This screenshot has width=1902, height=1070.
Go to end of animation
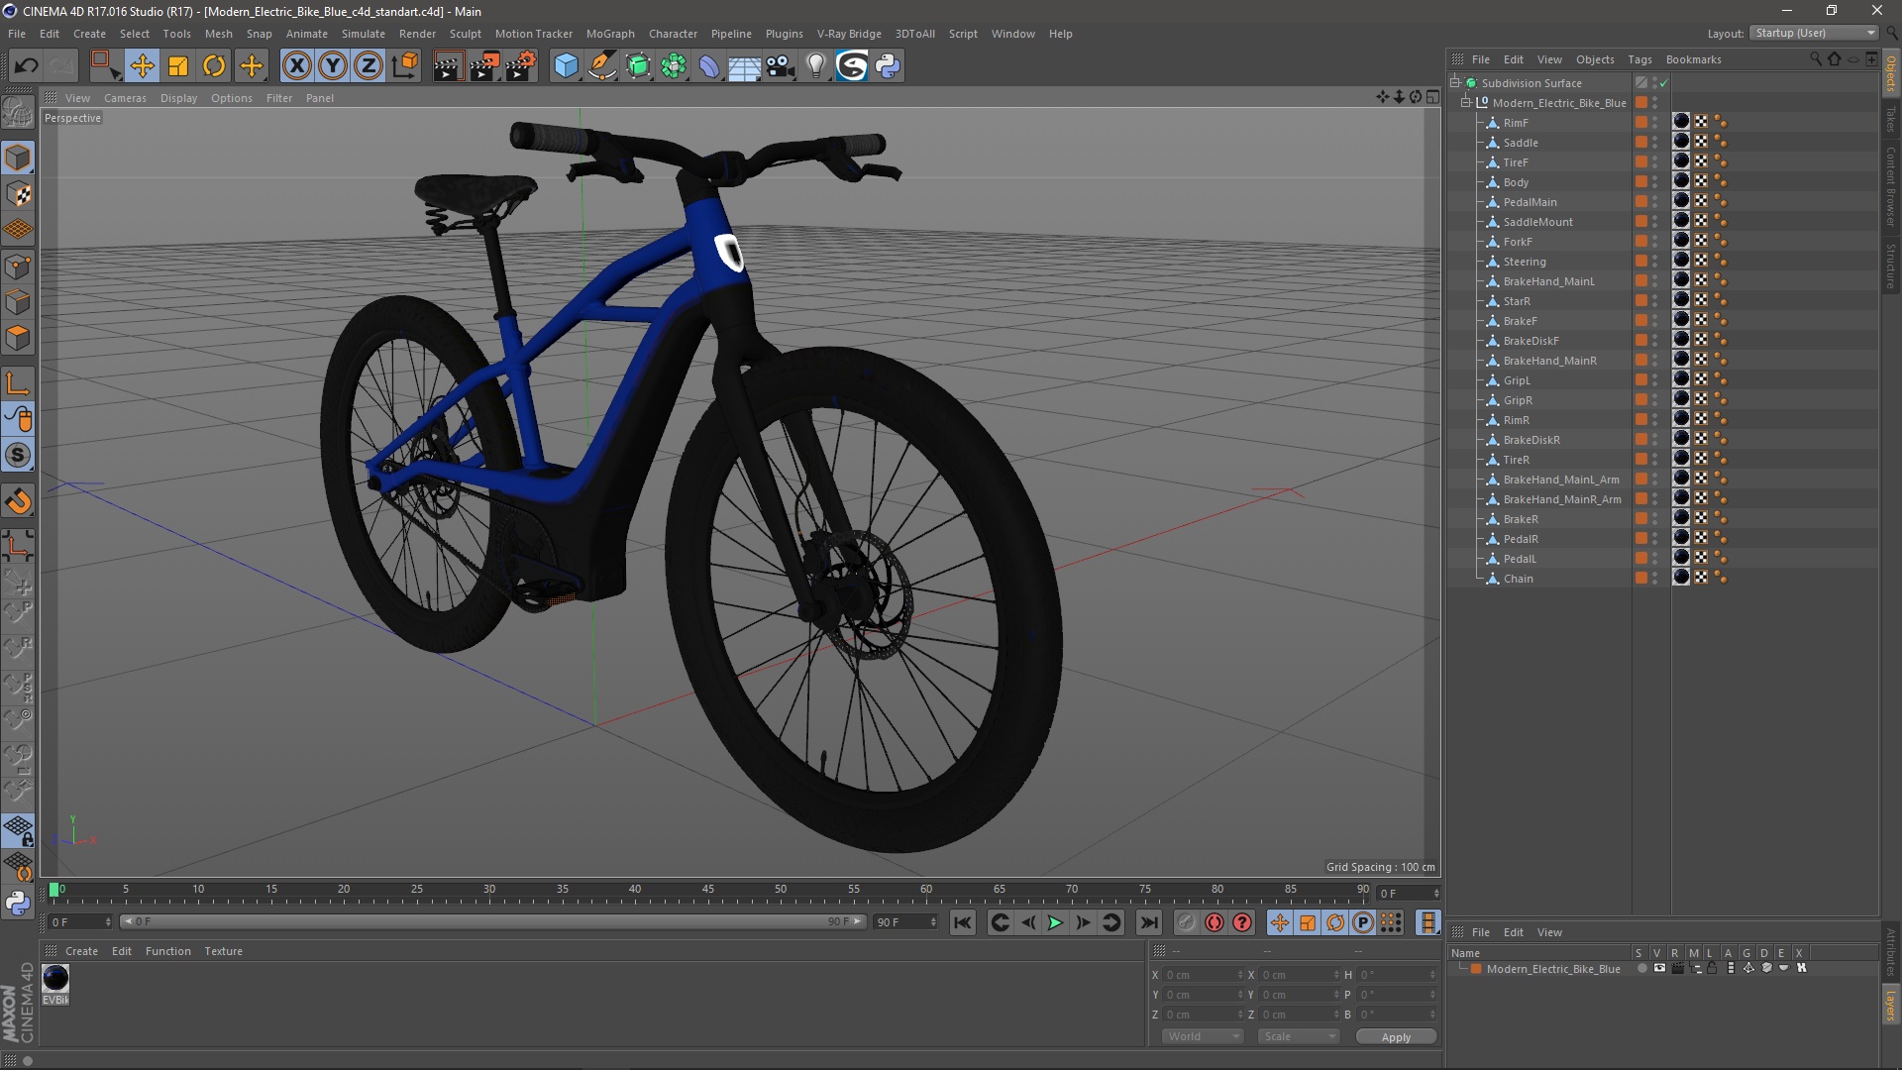[1148, 923]
